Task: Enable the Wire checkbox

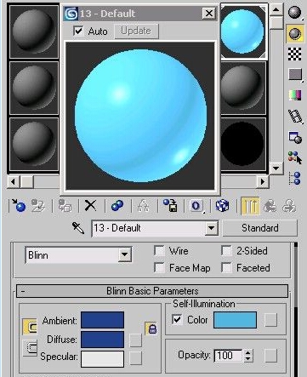Action: (160, 251)
